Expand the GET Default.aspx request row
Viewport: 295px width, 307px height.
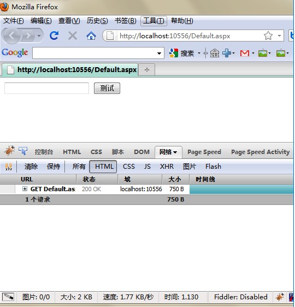[25, 189]
